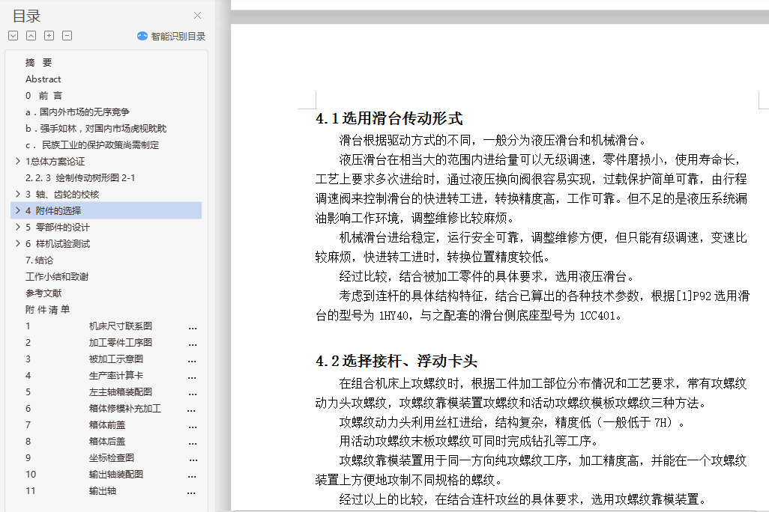Select 6 样机试验测试 heading
The width and height of the screenshot is (769, 512).
pyautogui.click(x=58, y=244)
